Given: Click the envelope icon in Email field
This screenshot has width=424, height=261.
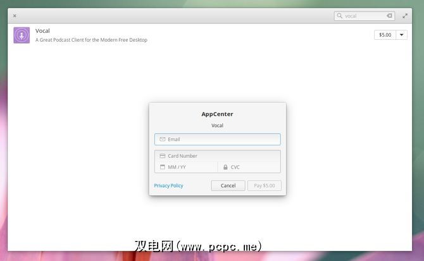Looking at the screenshot, I should [162, 139].
